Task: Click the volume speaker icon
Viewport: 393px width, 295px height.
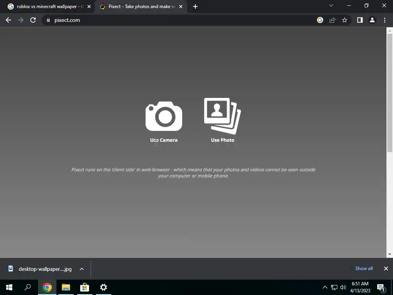Action: tap(343, 287)
